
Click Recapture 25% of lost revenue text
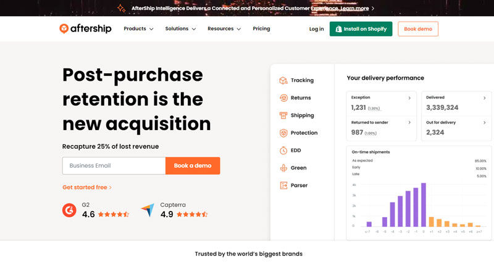click(111, 147)
